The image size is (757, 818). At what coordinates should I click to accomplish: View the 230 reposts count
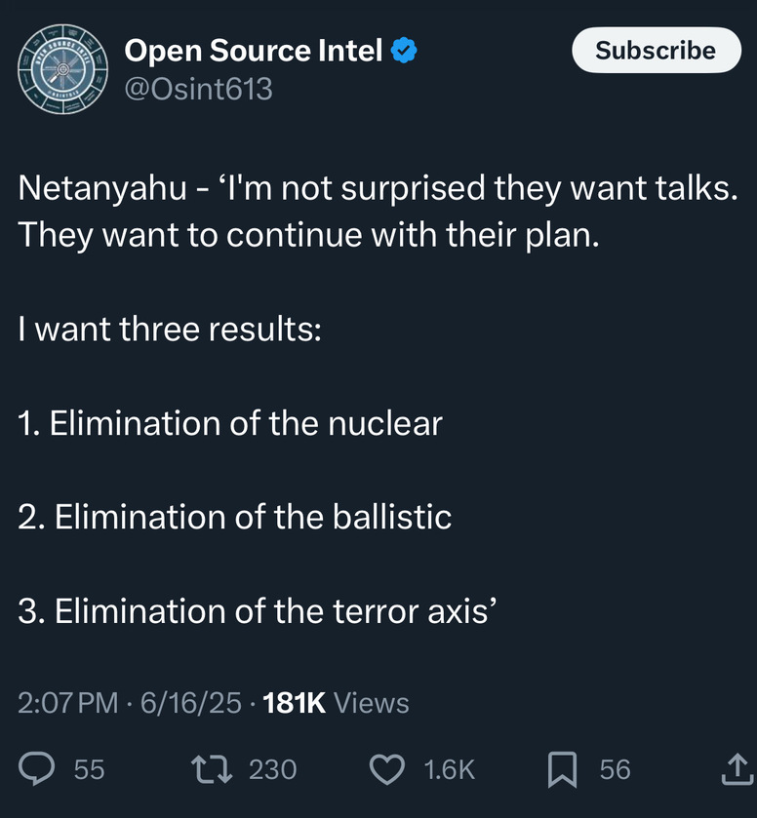coord(272,769)
